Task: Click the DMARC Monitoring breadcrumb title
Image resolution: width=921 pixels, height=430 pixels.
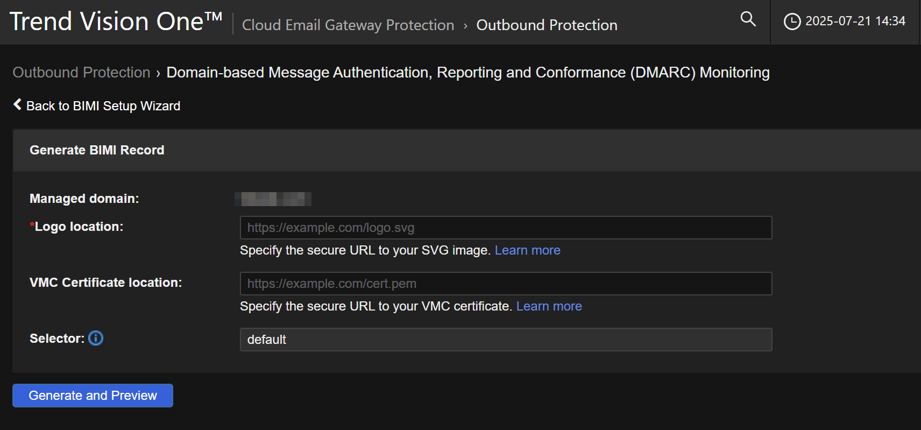Action: click(467, 73)
